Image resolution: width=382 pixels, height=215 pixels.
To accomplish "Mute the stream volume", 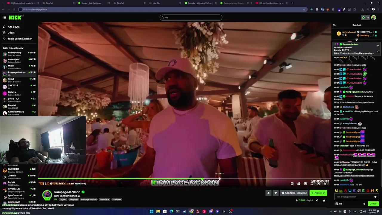I will [x=51, y=184].
